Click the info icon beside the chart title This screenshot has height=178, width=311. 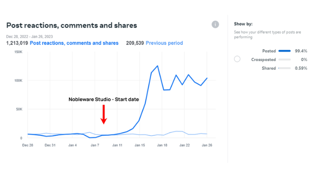[x=215, y=24]
